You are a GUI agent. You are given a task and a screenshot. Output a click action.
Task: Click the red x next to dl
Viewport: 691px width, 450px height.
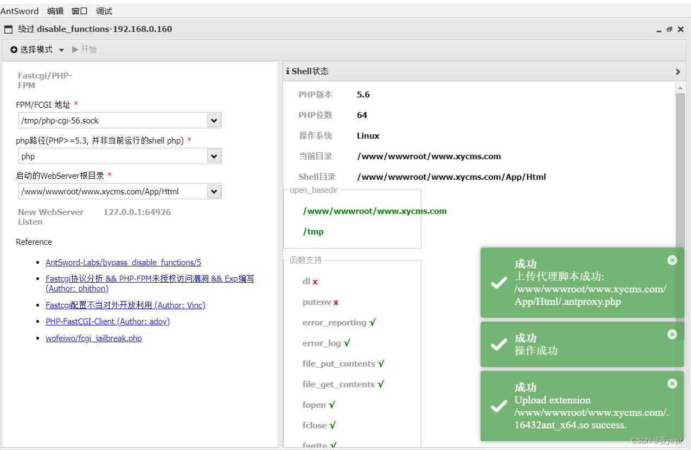pos(315,282)
